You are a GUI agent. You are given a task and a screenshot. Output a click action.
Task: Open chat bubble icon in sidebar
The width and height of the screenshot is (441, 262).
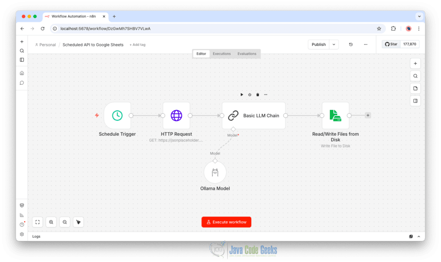coord(22,83)
